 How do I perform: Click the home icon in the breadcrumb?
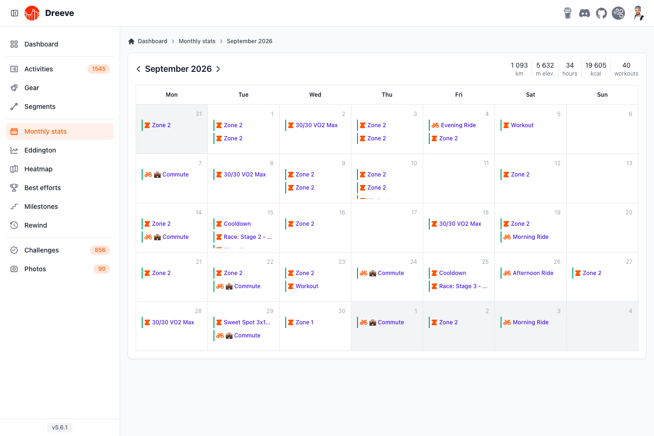(131, 41)
